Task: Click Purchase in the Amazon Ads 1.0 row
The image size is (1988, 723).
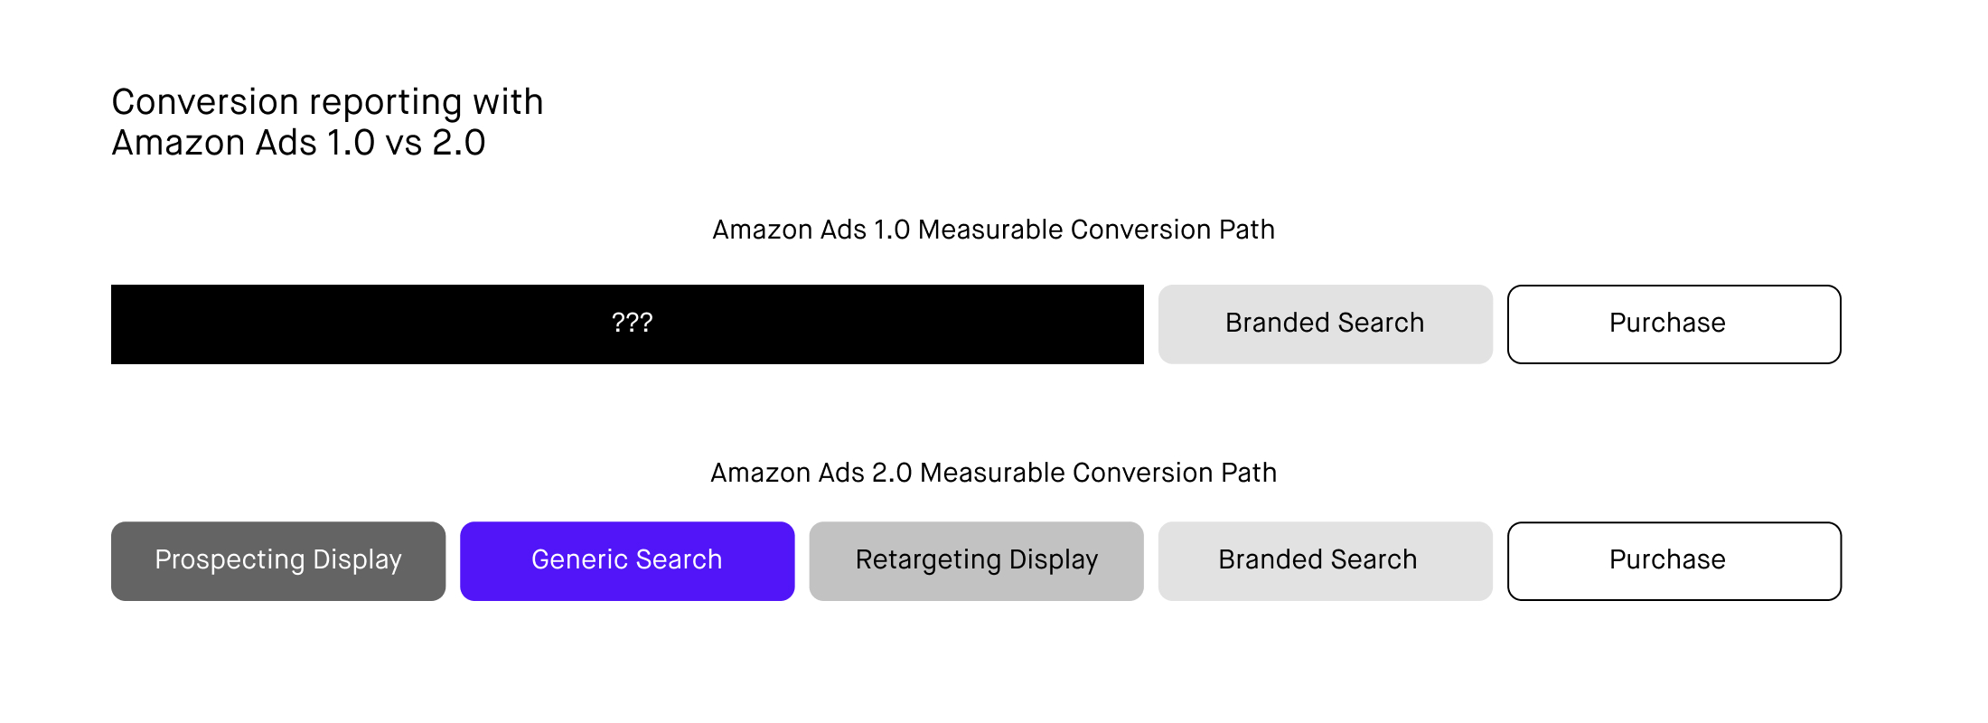Action: [1674, 324]
